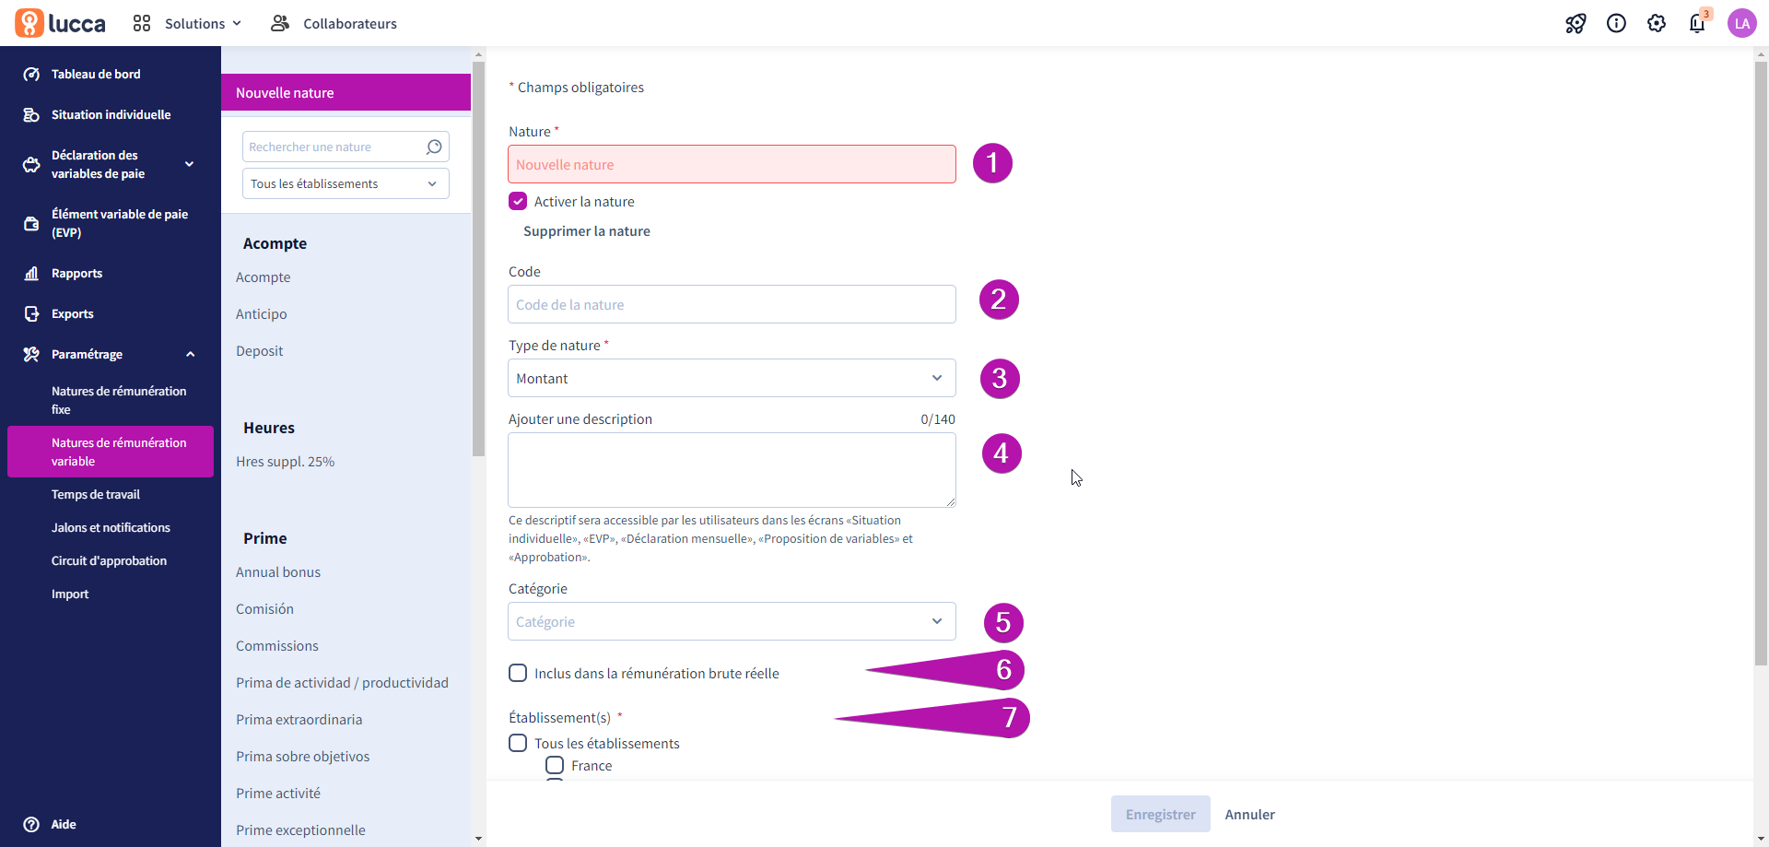Click the Annuler button
The width and height of the screenshot is (1769, 847).
click(x=1249, y=815)
